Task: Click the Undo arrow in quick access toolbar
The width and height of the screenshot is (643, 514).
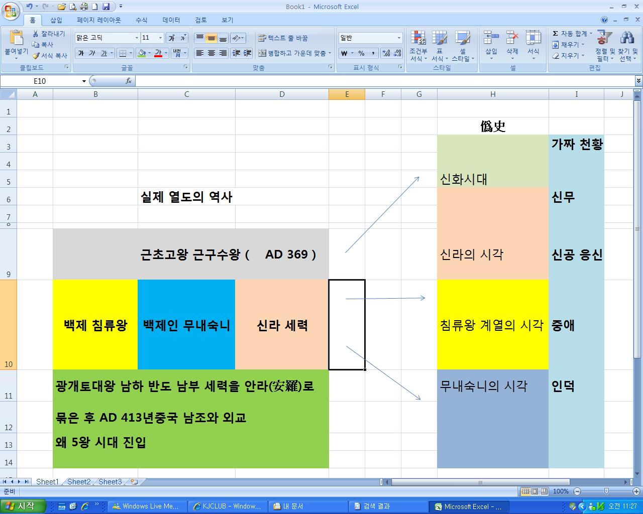Action: pos(29,7)
